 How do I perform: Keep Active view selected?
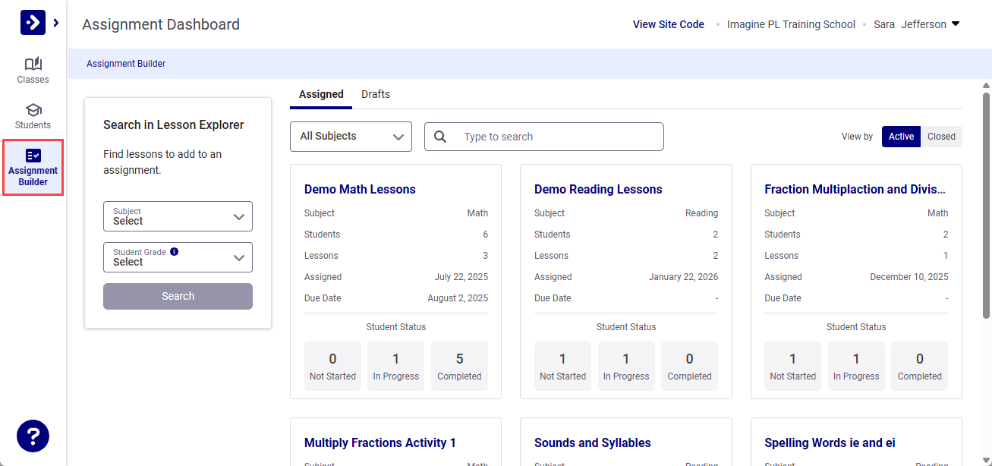pyautogui.click(x=901, y=136)
